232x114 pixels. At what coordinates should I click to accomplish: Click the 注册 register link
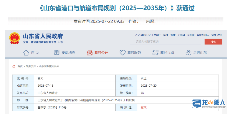(220, 35)
